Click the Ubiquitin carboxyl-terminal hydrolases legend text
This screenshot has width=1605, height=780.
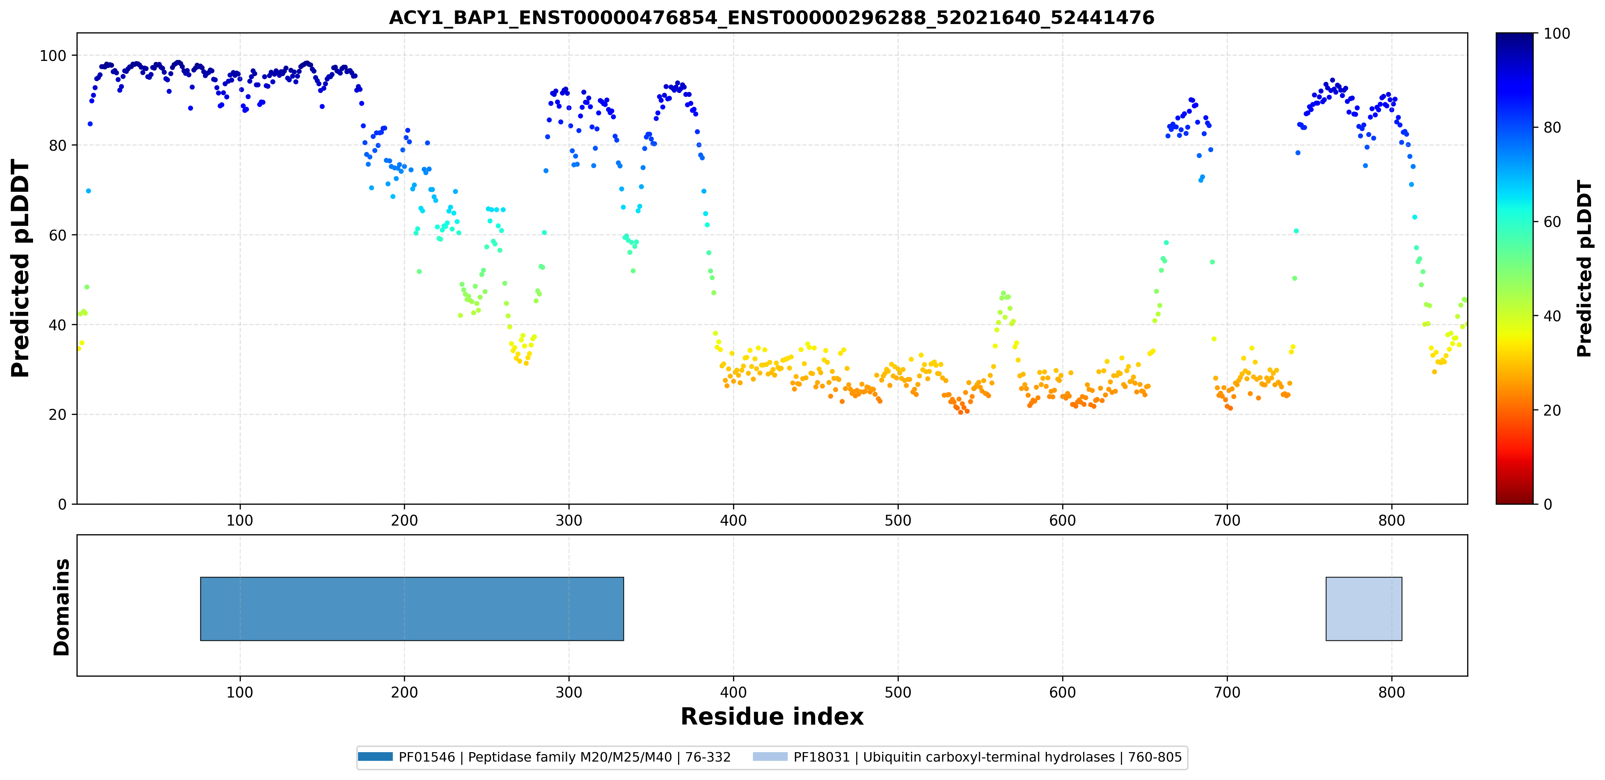(989, 757)
